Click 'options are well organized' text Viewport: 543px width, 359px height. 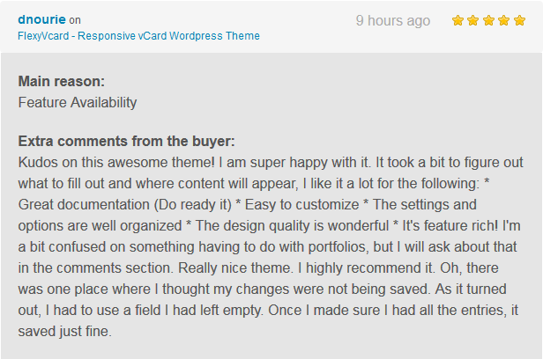(x=100, y=225)
